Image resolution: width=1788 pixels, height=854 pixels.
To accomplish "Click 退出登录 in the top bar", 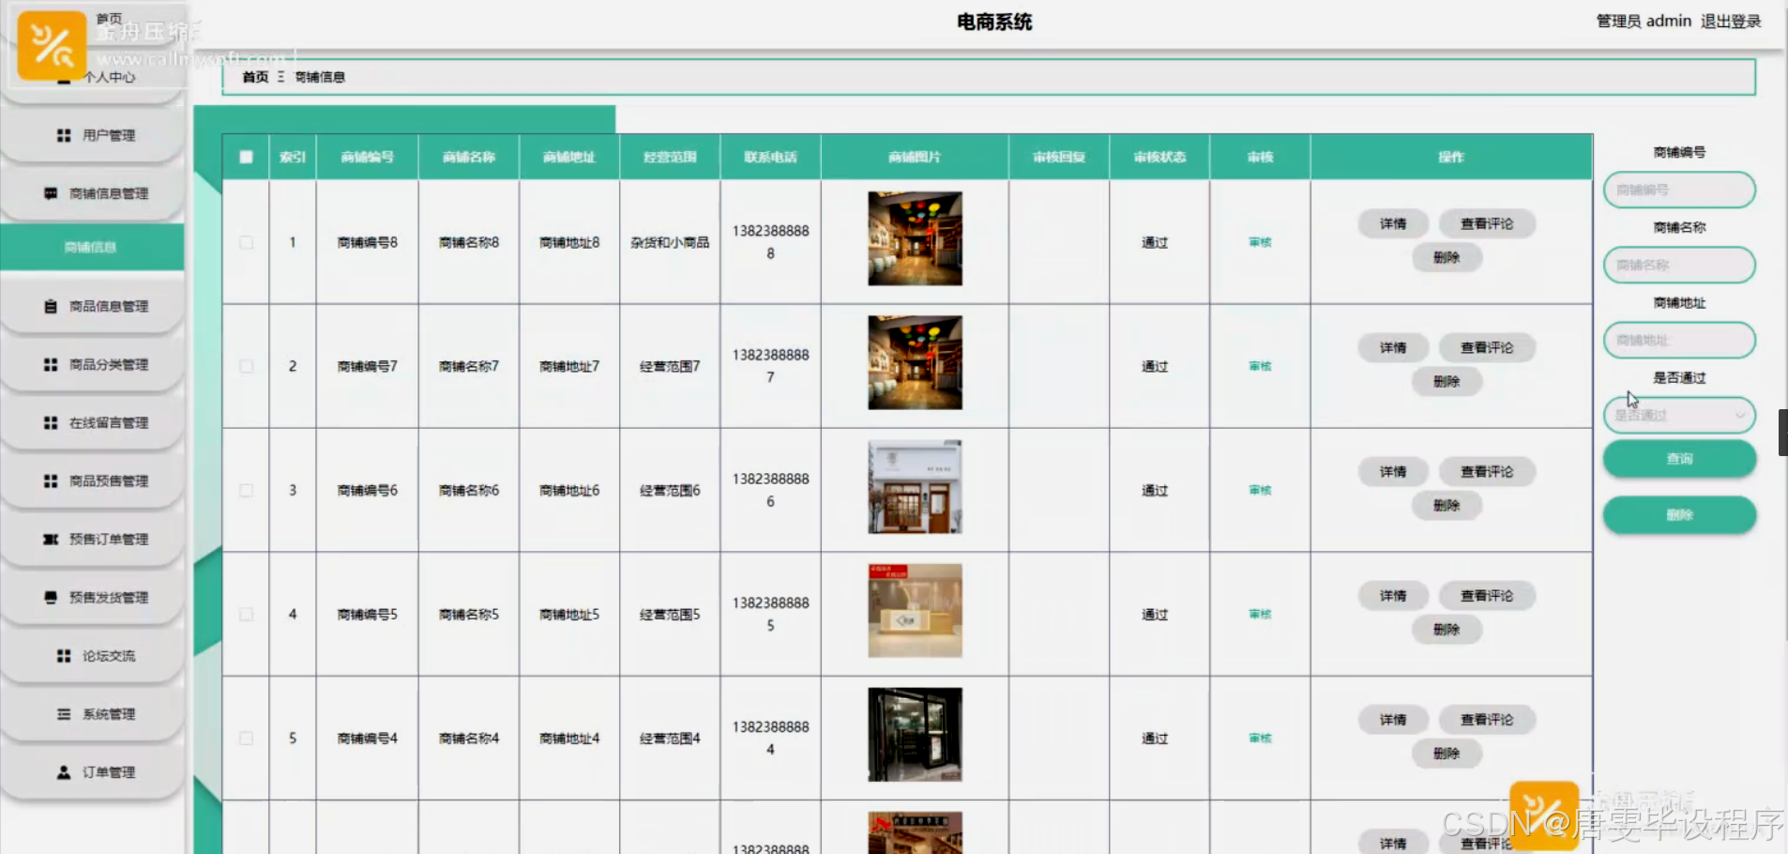I will (x=1731, y=21).
